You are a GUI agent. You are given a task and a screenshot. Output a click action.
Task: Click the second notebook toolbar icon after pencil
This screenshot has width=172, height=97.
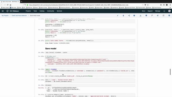tap(123, 16)
